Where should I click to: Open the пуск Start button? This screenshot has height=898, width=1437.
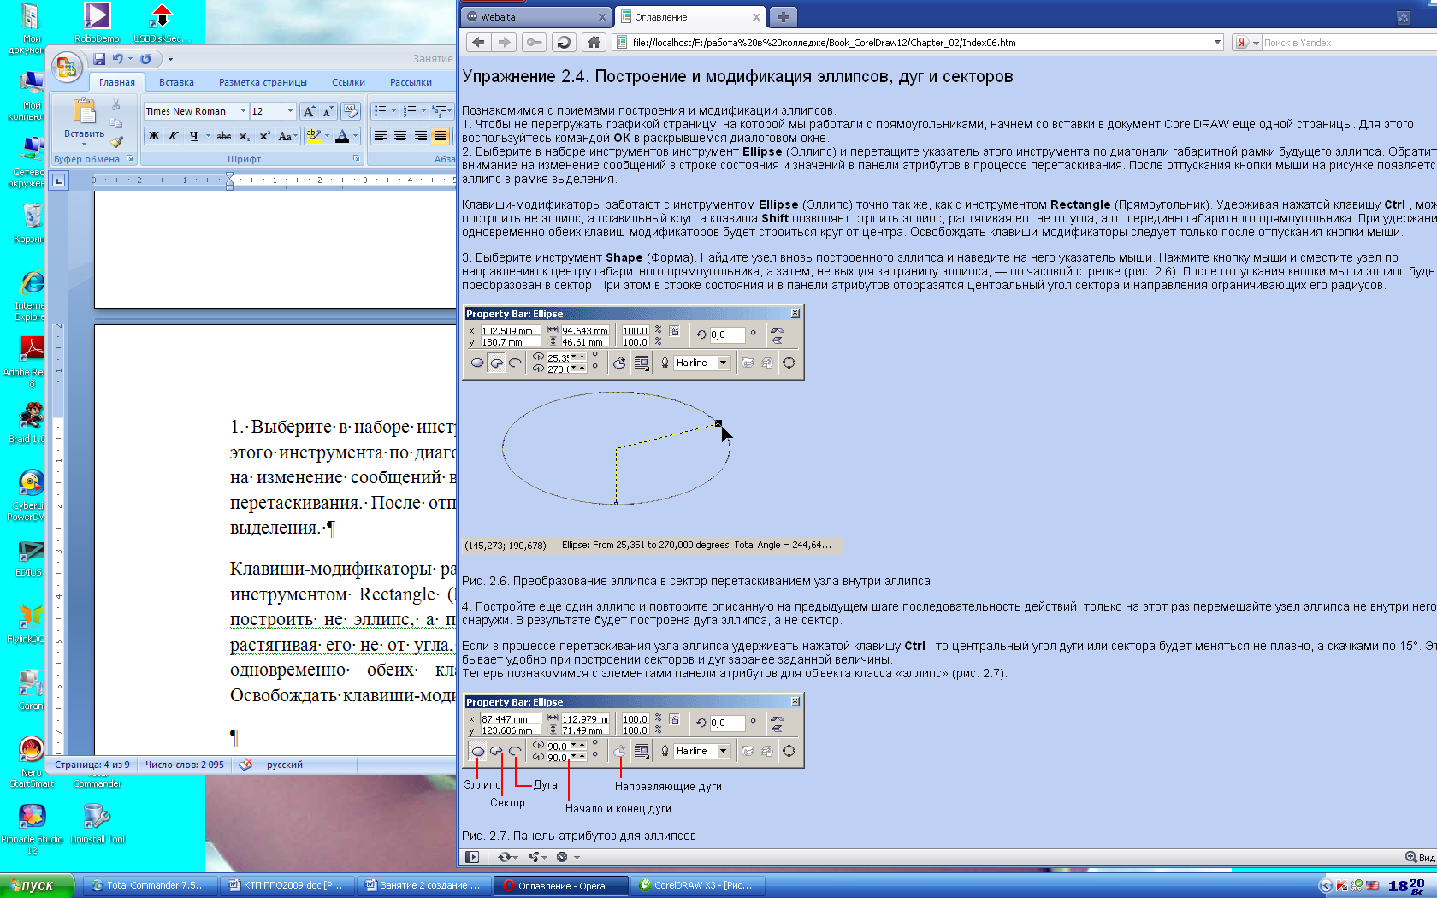coord(37,886)
